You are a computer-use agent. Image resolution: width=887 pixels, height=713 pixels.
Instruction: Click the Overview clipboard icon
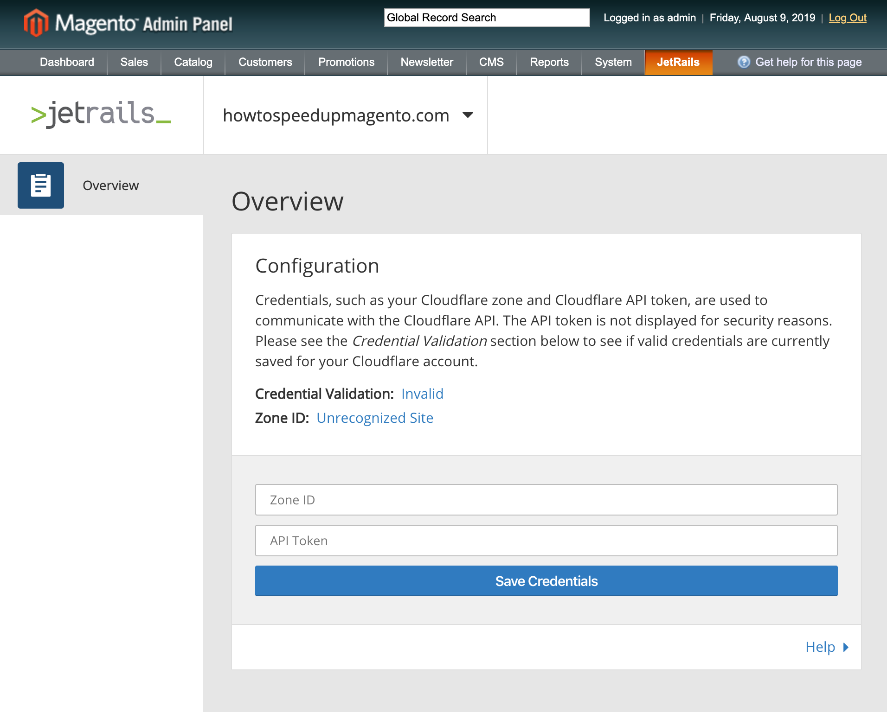(x=41, y=185)
